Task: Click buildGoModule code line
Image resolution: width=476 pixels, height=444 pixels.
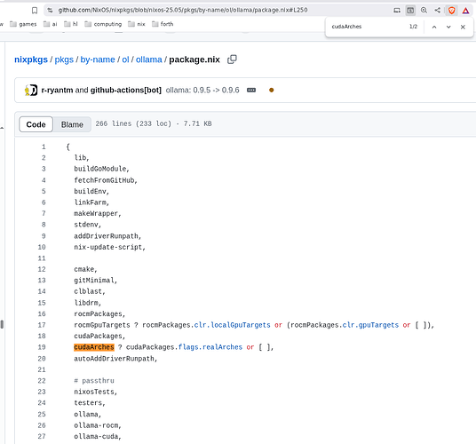Action: tap(102, 169)
